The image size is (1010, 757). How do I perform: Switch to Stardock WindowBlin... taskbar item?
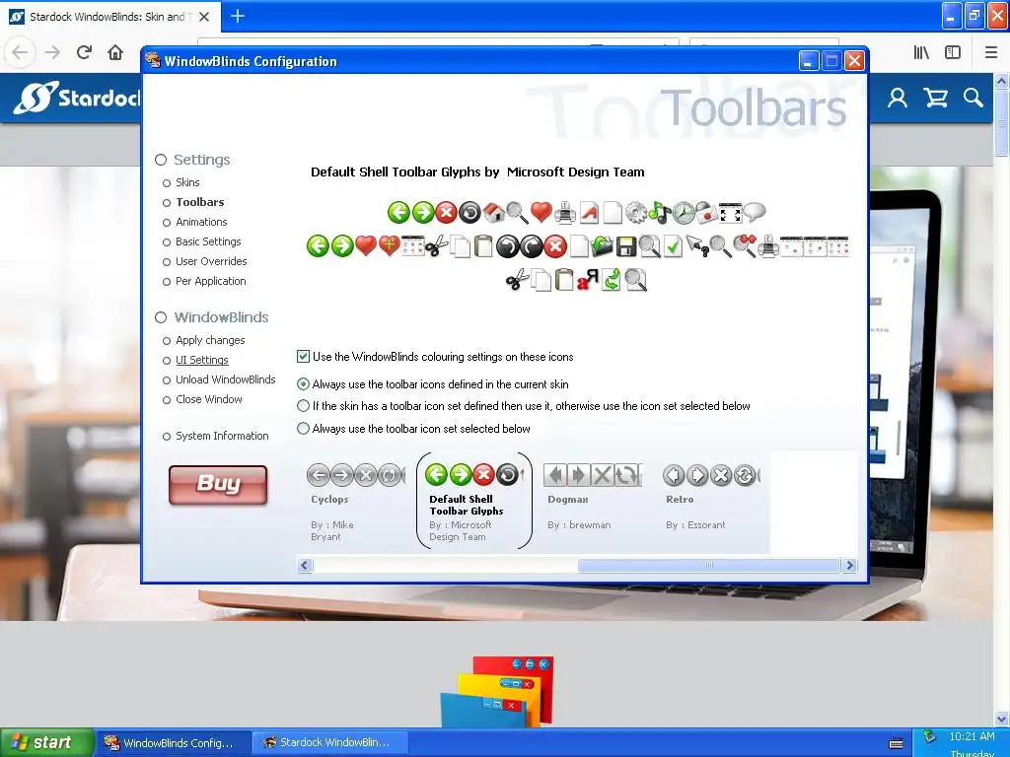click(x=329, y=743)
